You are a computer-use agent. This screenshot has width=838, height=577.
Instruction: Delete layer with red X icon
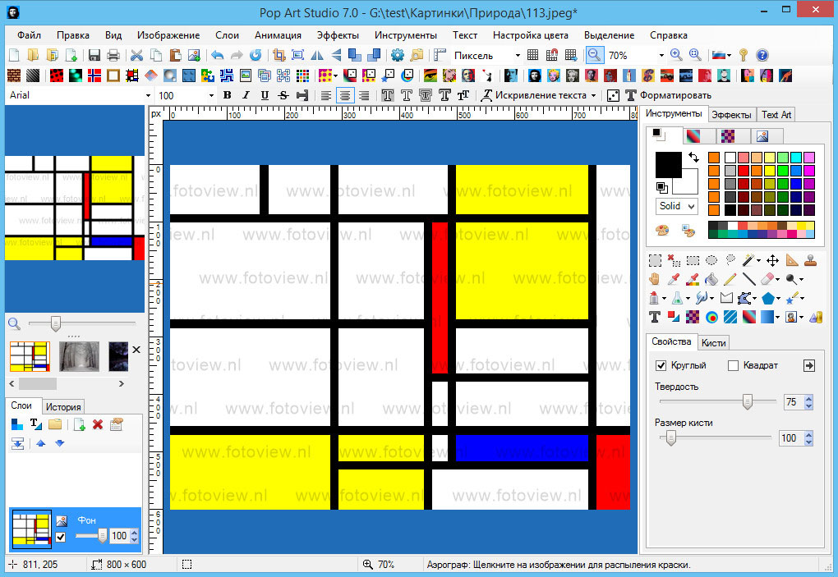[x=97, y=424]
